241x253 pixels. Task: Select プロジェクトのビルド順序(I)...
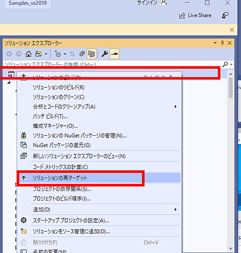[100, 199]
